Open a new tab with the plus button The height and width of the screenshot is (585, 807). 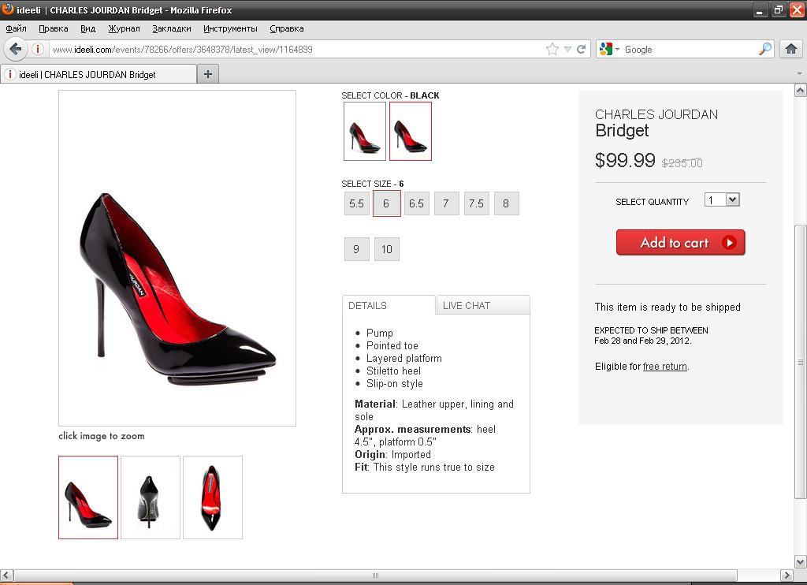(x=208, y=74)
